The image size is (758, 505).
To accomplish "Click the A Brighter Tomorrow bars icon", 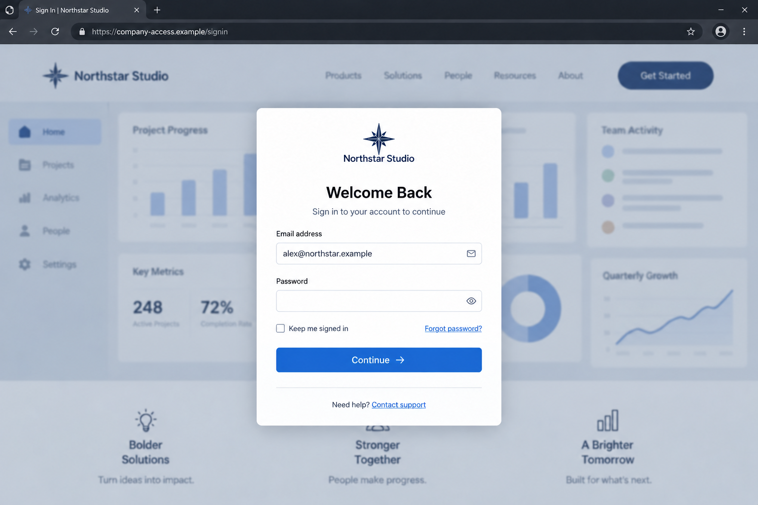I will pyautogui.click(x=607, y=421).
